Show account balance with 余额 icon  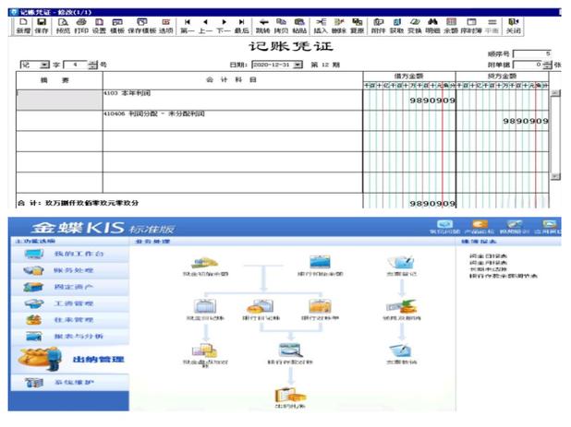click(451, 26)
